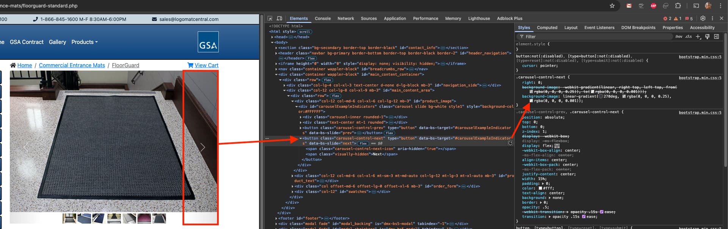Click the three-dot gutter icon beside selected element
This screenshot has height=229, width=728.
267,139
